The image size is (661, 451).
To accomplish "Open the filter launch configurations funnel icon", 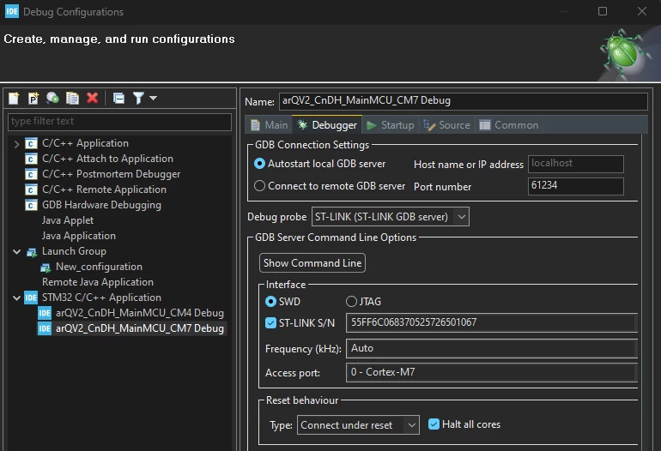I will click(x=138, y=98).
